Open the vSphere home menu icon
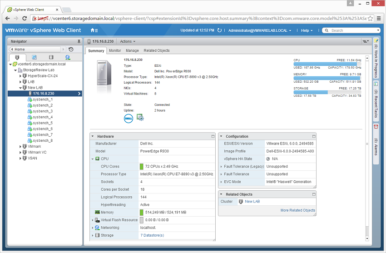386x253 pixels. [x=94, y=30]
